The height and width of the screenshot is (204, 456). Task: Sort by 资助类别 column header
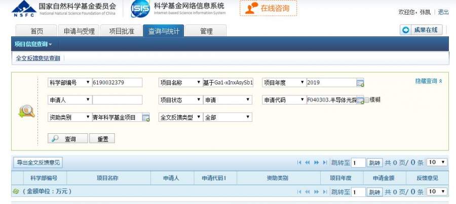[x=278, y=178]
